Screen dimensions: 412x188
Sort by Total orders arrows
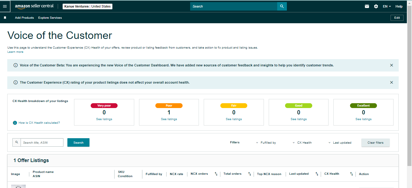point(250,174)
